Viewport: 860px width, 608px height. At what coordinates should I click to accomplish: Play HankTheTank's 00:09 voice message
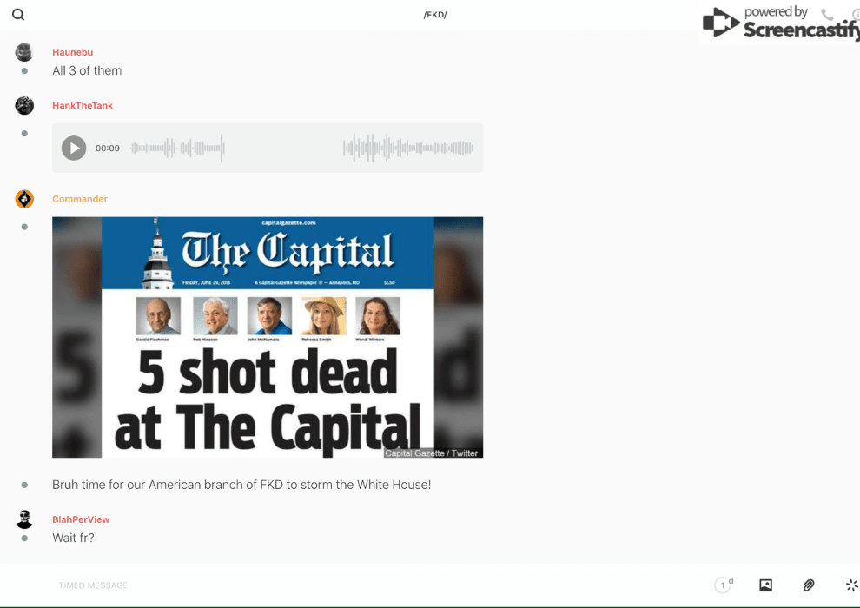[74, 149]
